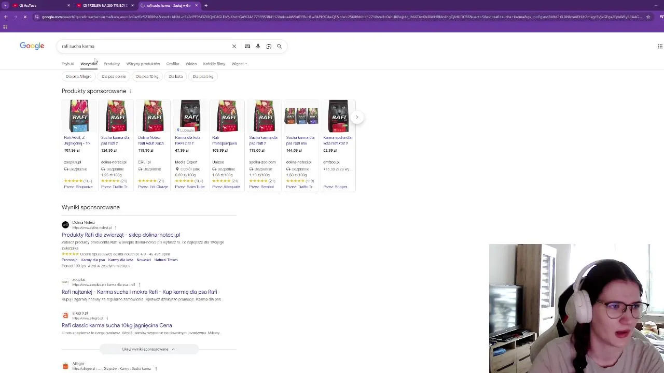Open the Natural Trezis sitelink
This screenshot has height=373, width=664.
pos(166,260)
